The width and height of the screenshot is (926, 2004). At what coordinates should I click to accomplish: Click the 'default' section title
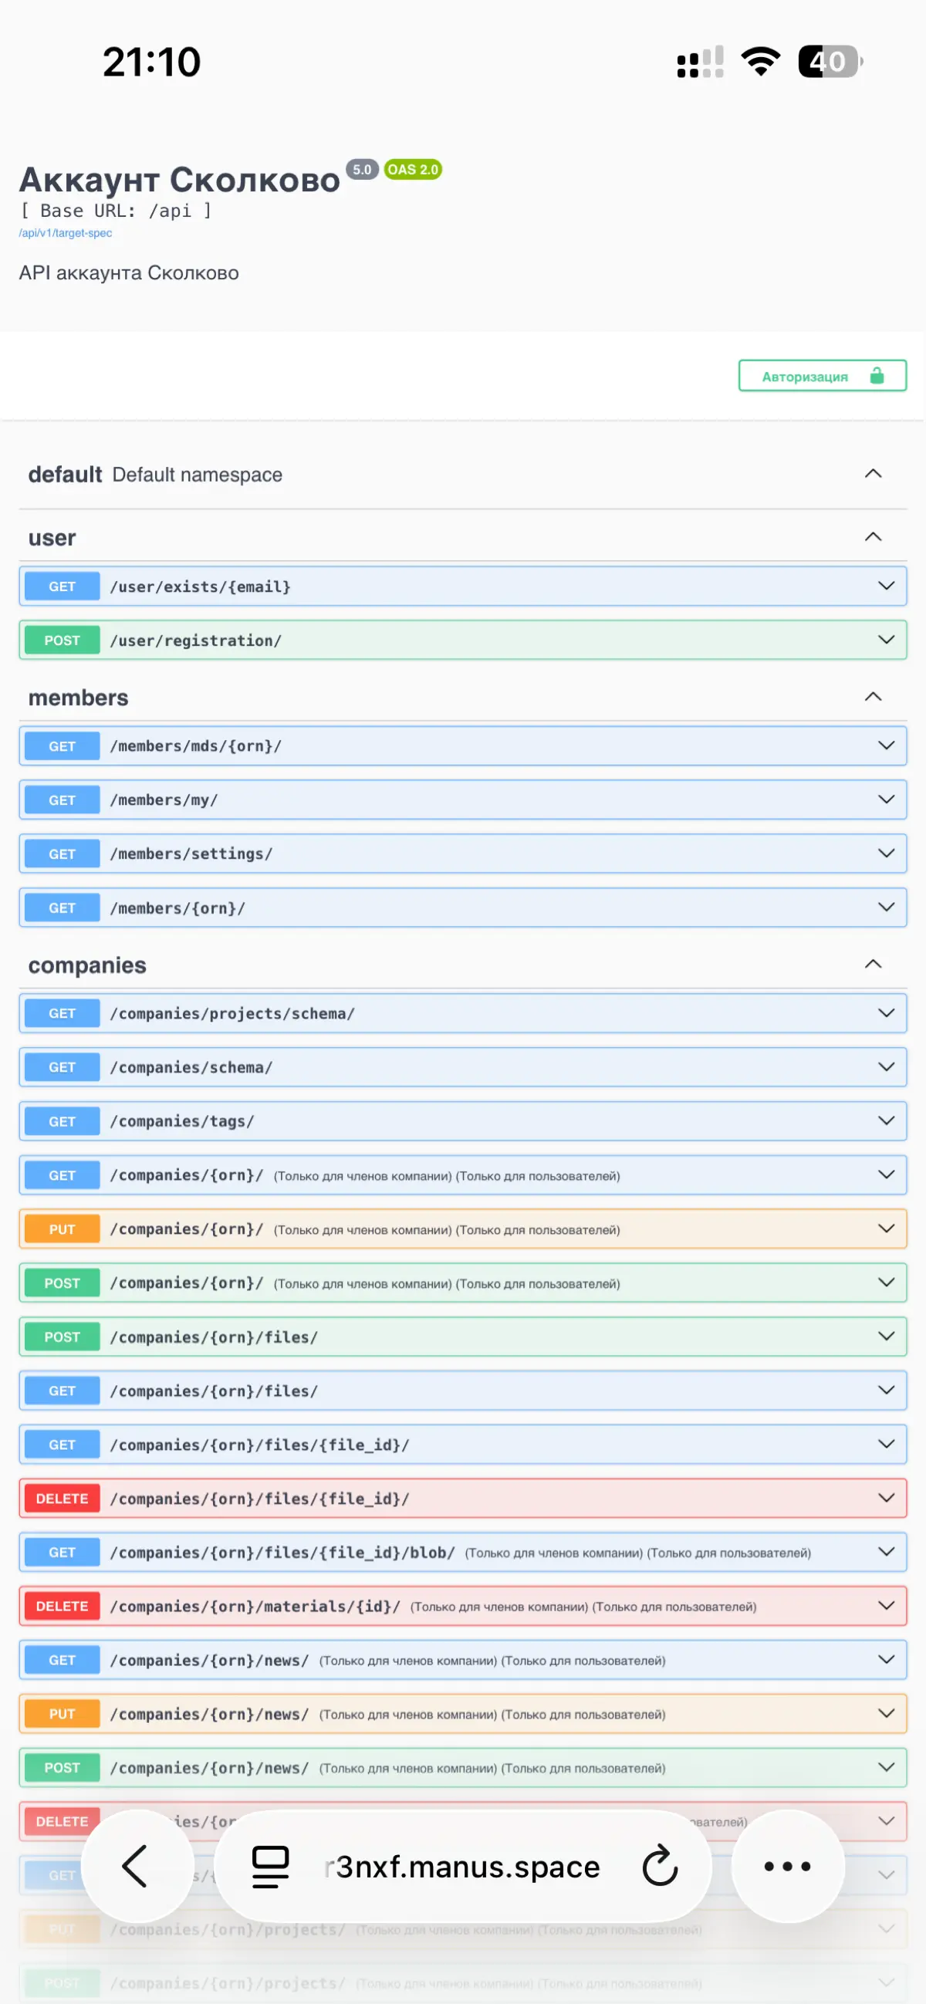tap(66, 475)
